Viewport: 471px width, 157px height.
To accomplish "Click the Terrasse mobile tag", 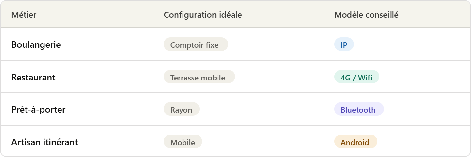I will tap(199, 77).
